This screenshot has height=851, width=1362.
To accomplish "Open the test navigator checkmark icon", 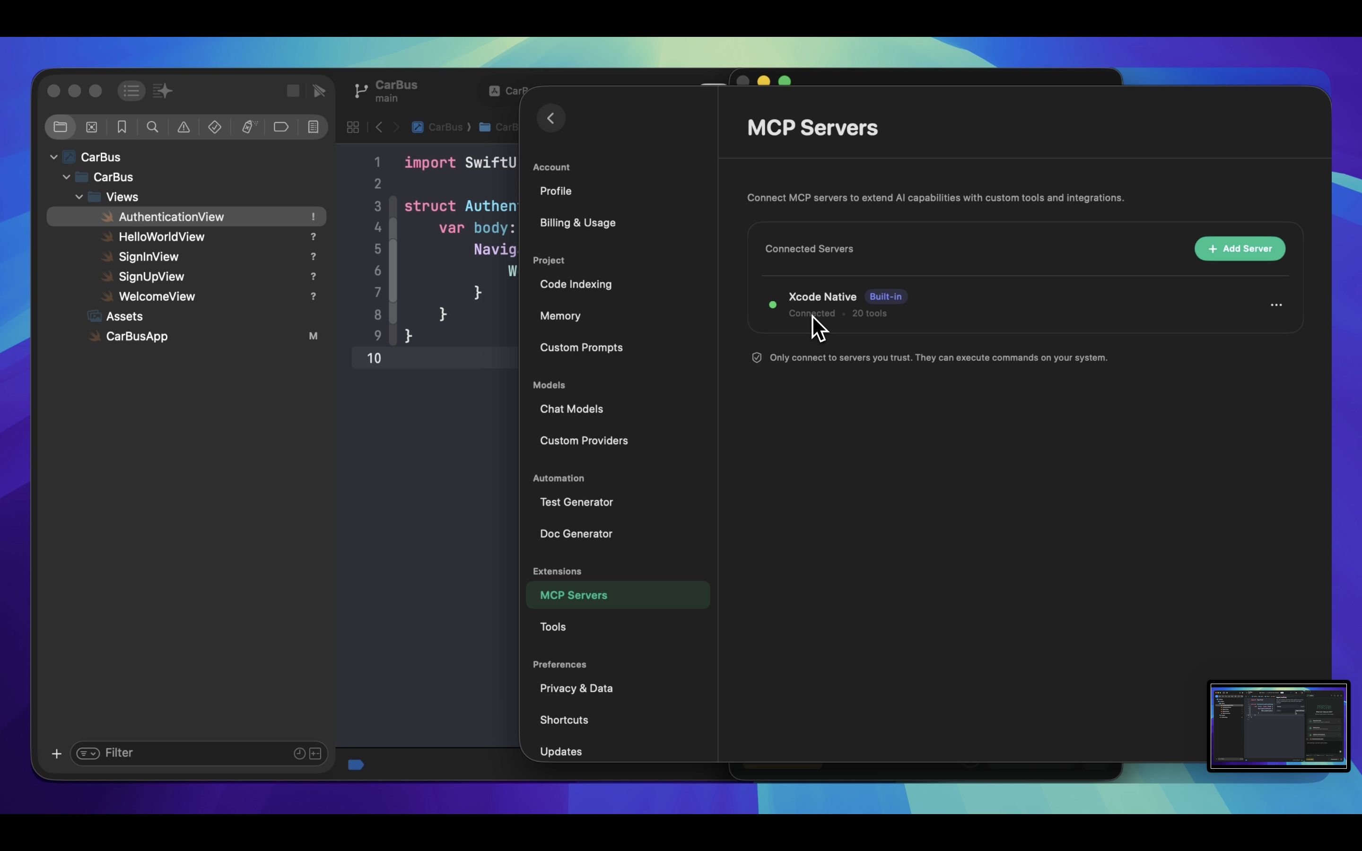I will (214, 127).
